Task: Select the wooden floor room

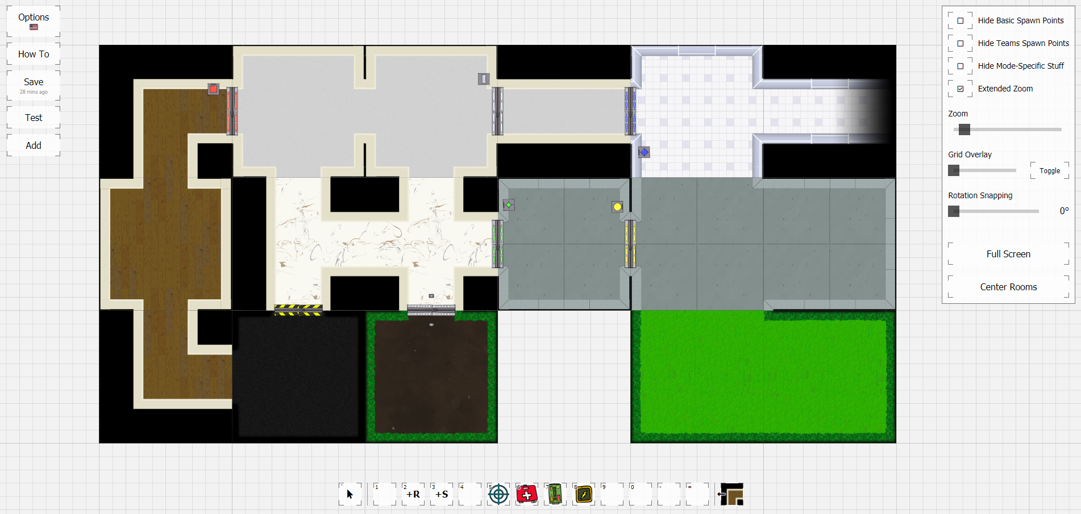Action: click(x=165, y=244)
